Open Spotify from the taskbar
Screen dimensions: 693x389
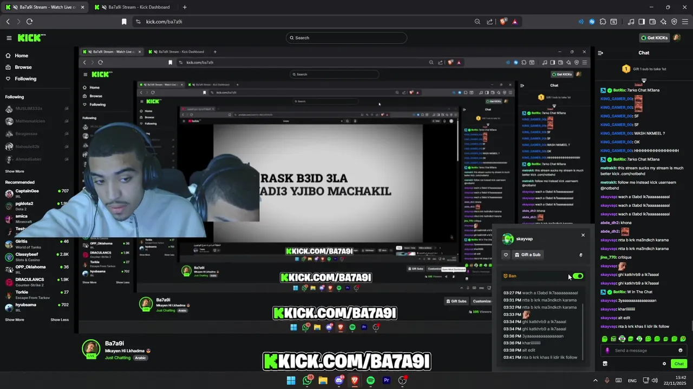(x=370, y=380)
